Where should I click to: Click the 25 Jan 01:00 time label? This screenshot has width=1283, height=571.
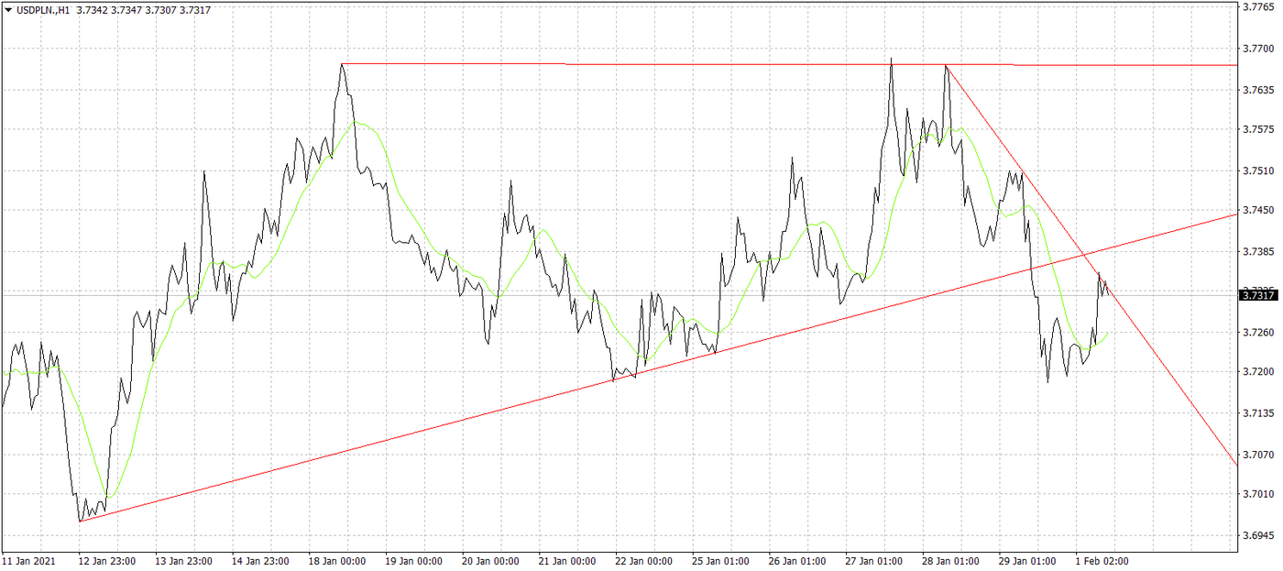coord(720,560)
